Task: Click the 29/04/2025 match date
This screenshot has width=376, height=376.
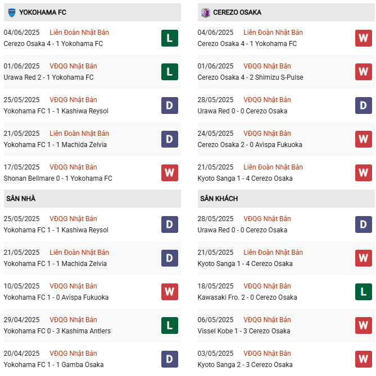Action: click(x=21, y=319)
